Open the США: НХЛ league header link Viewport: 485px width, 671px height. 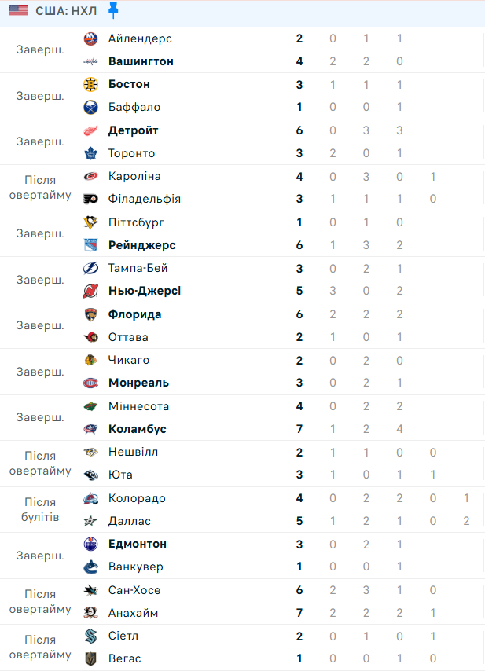coord(66,11)
